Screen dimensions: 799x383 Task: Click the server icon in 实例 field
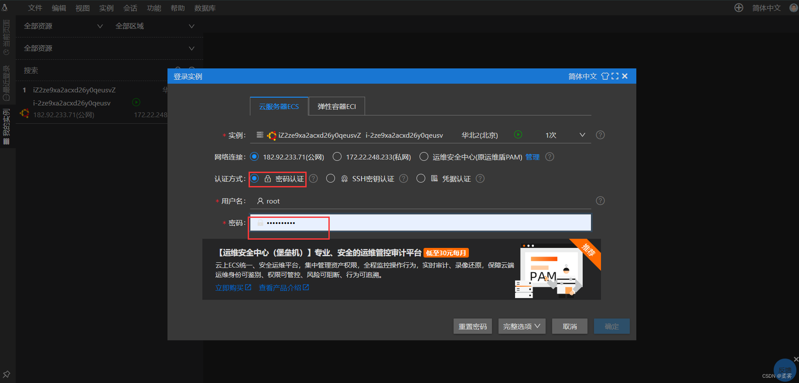click(260, 135)
